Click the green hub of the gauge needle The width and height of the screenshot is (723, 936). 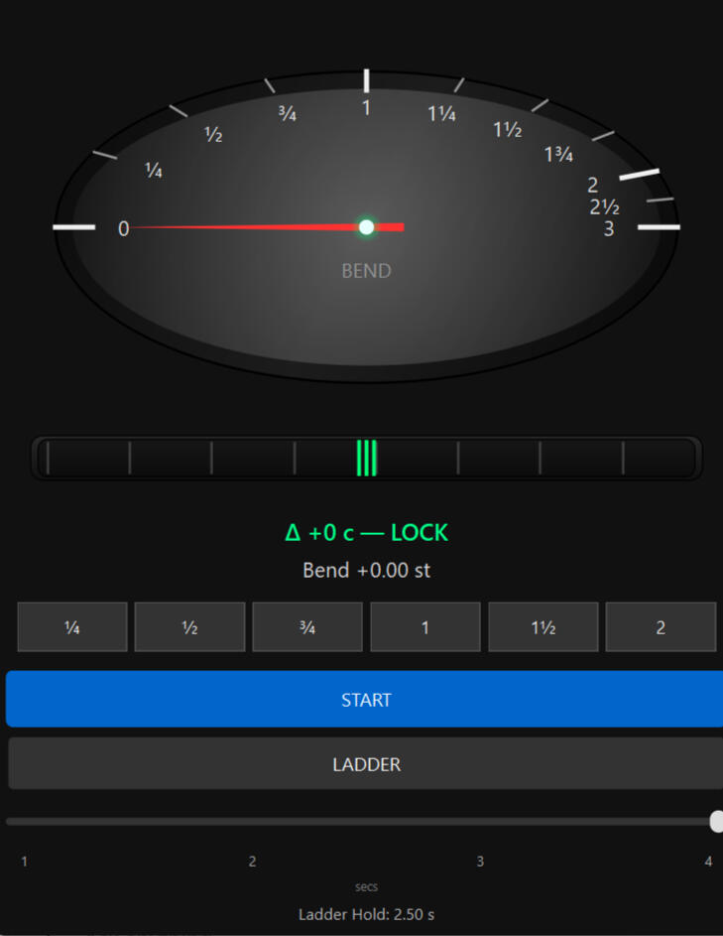pos(366,227)
